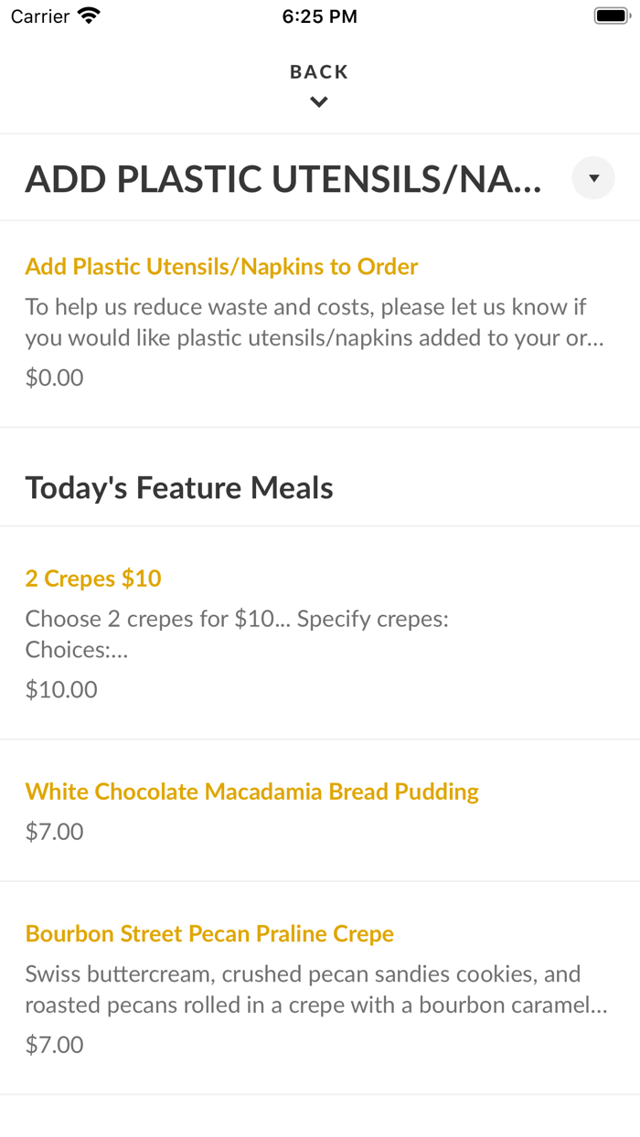The image size is (640, 1137).
Task: Tap the battery icon in status bar
Action: [x=611, y=16]
